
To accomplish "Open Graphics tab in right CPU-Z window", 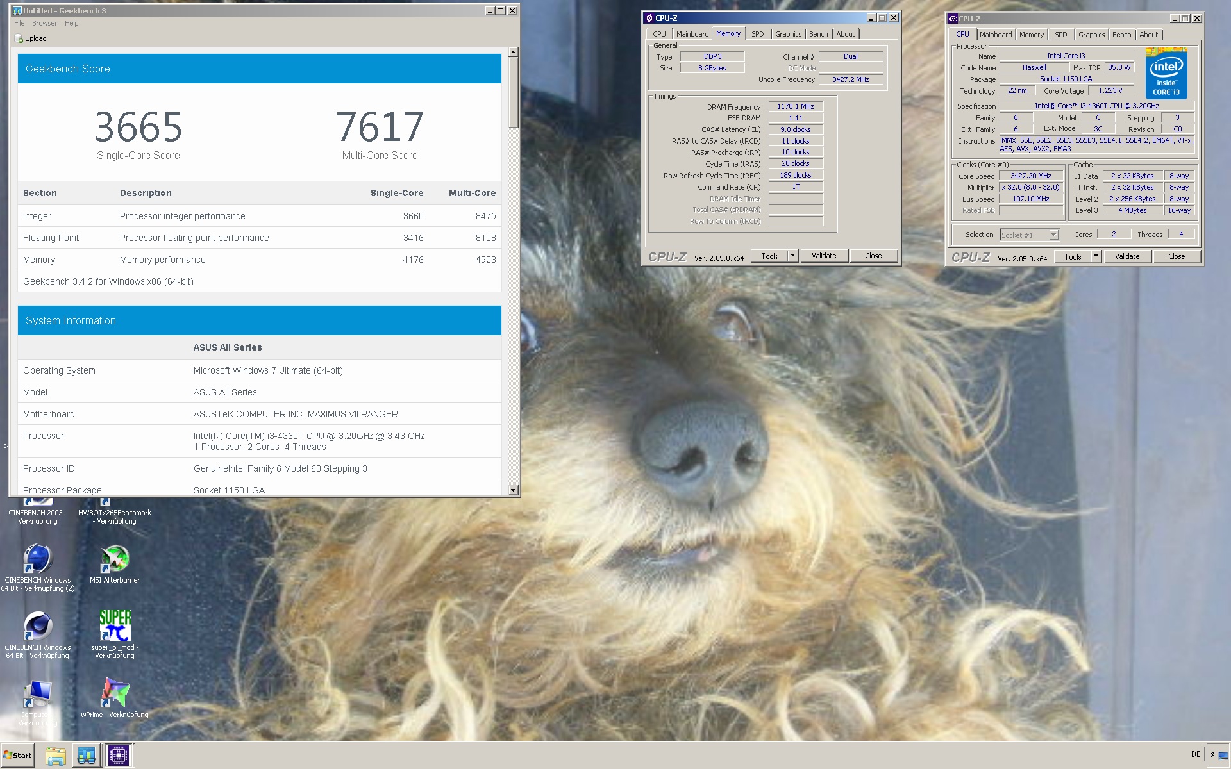I will click(x=1091, y=35).
